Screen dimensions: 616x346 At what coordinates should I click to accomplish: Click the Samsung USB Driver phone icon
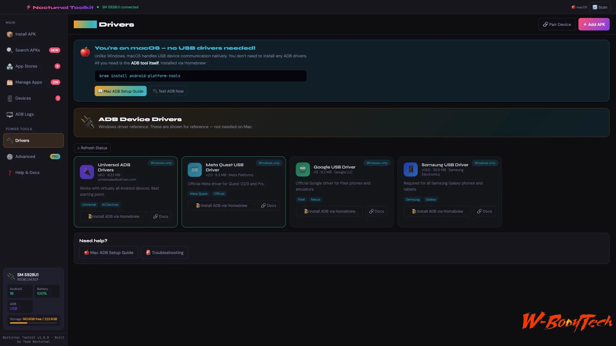(411, 169)
